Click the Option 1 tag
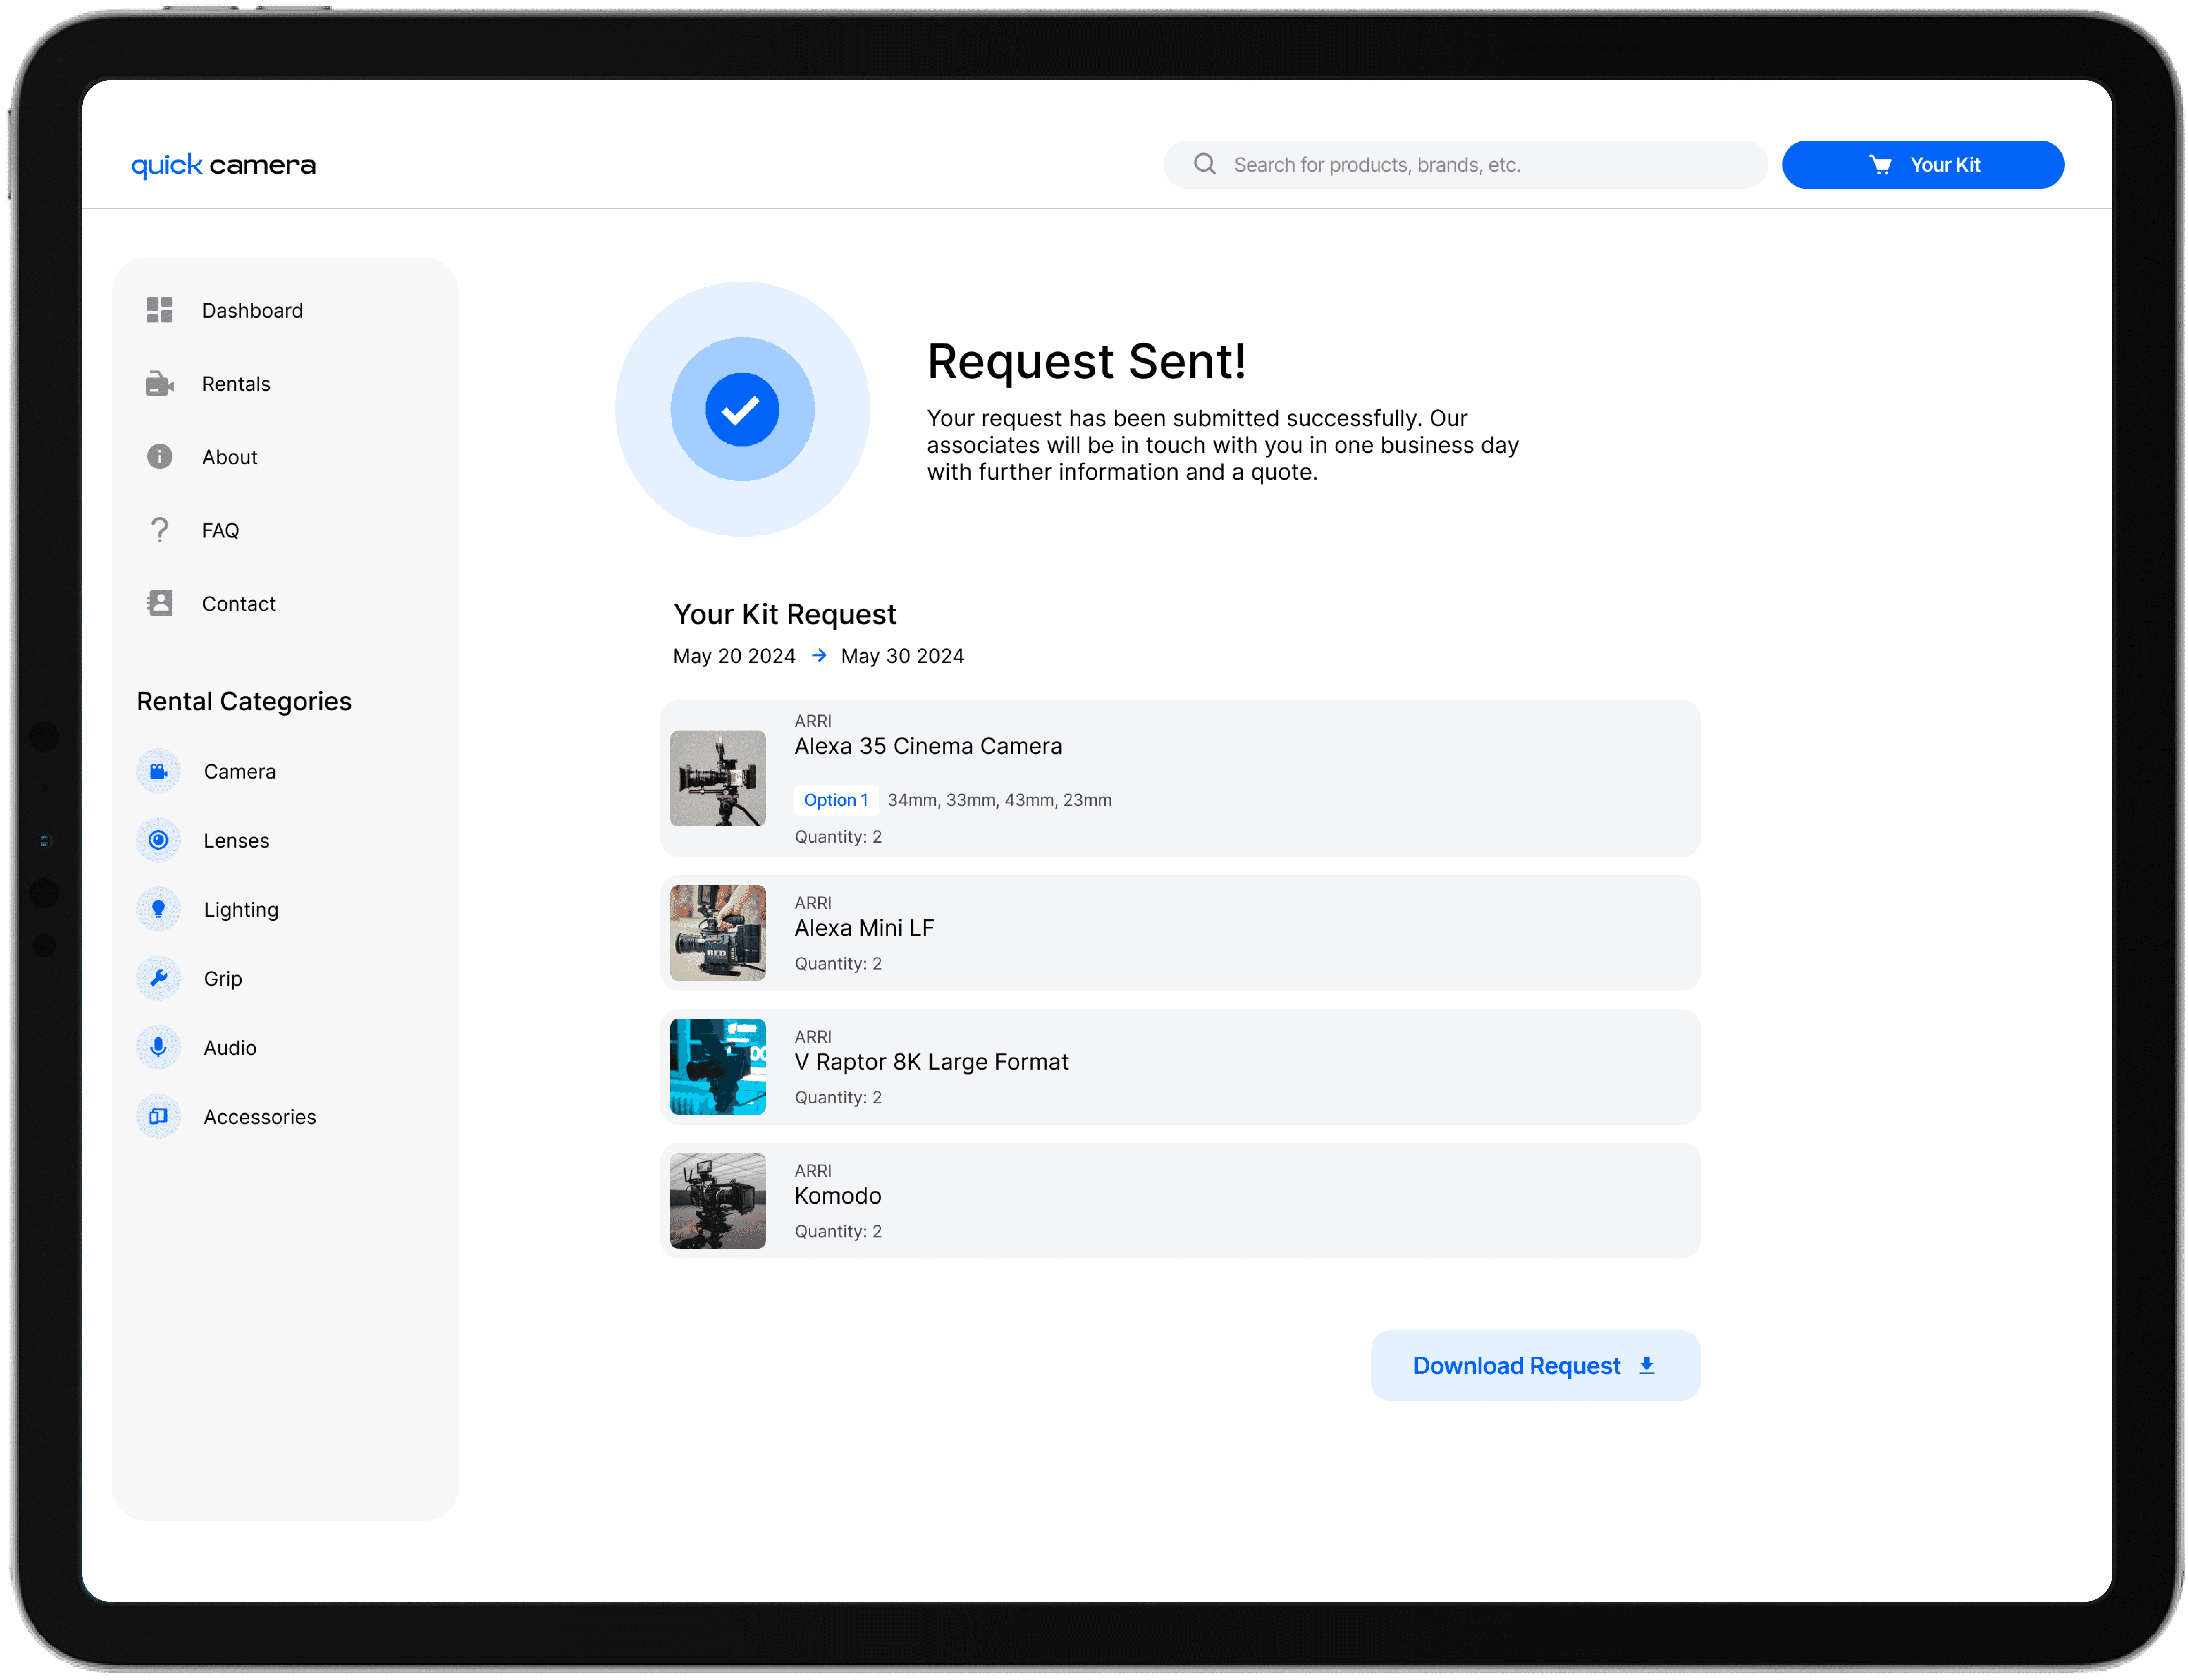 pos(836,800)
